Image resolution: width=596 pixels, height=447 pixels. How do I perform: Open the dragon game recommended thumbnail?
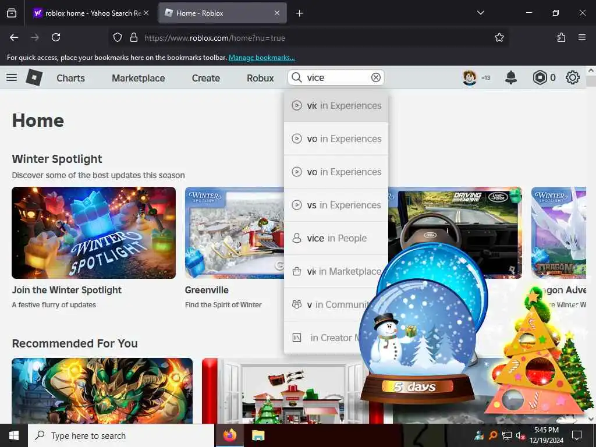[102, 391]
